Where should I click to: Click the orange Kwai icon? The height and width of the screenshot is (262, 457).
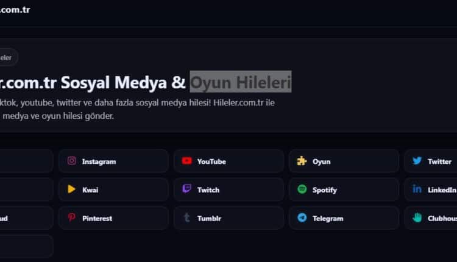(x=72, y=189)
